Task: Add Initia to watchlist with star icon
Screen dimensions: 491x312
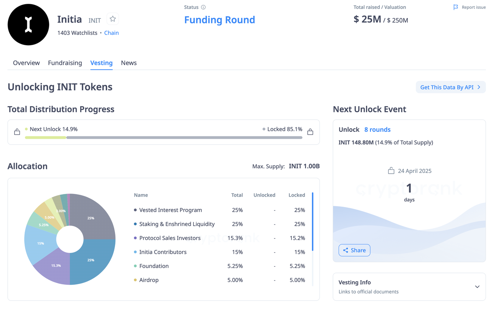Action: tap(113, 19)
